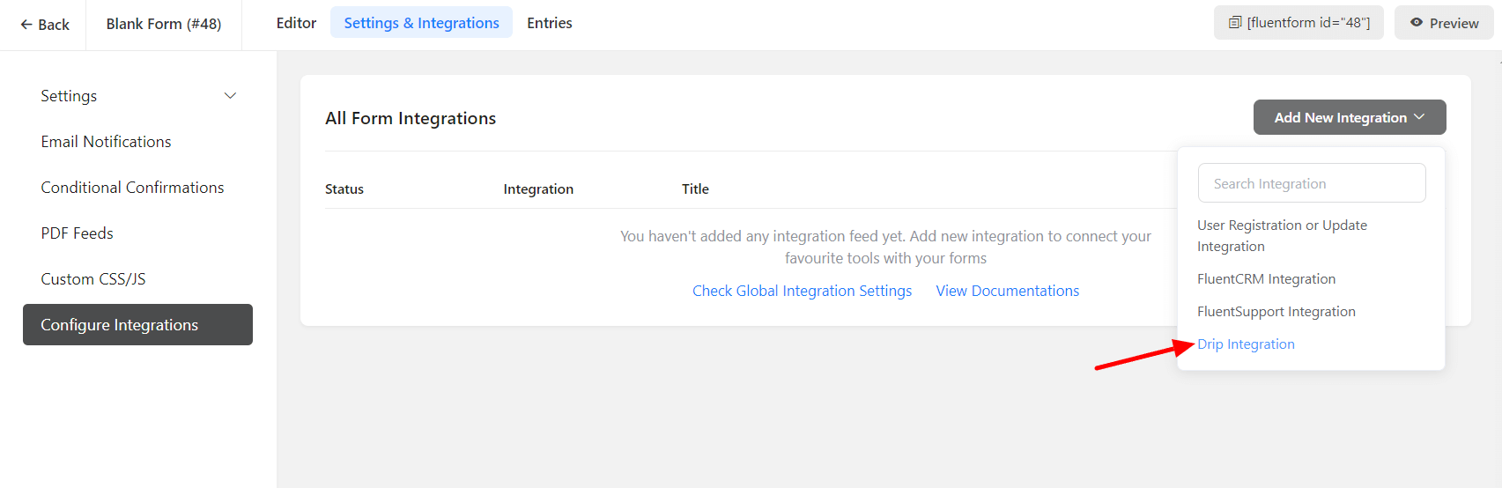Select FluentCRM Integration option
This screenshot has height=488, width=1502.
[1266, 279]
